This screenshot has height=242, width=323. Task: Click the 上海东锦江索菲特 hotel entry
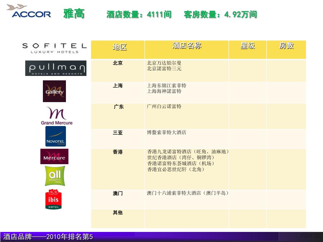(x=167, y=85)
